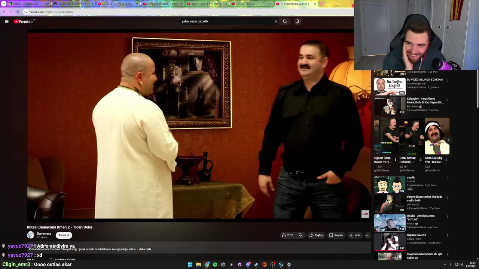Open BU VİDEO ASLINDA 6 DAKİKA thumbnail
Screen dimensions: 479x269
pyautogui.click(x=390, y=86)
